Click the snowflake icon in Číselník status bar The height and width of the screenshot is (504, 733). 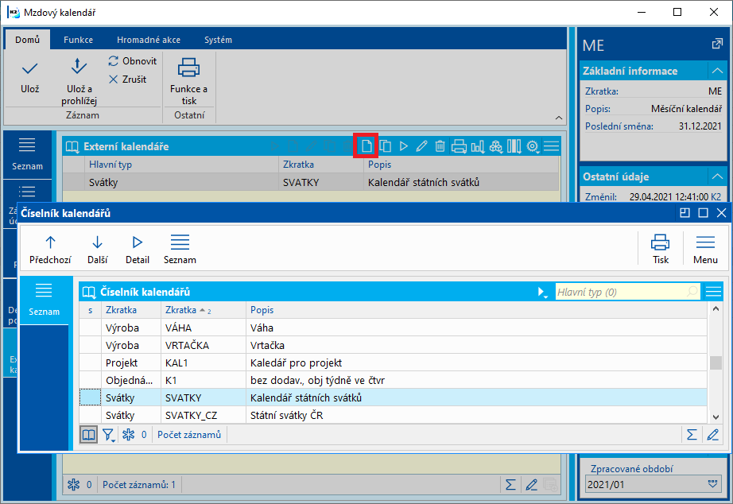(x=129, y=435)
